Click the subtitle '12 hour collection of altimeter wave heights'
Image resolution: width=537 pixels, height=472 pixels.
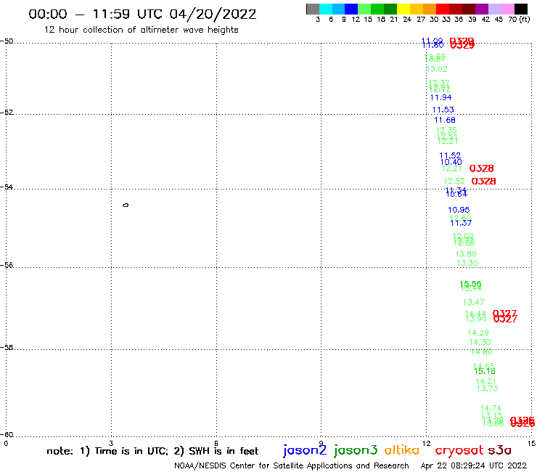coord(141,30)
